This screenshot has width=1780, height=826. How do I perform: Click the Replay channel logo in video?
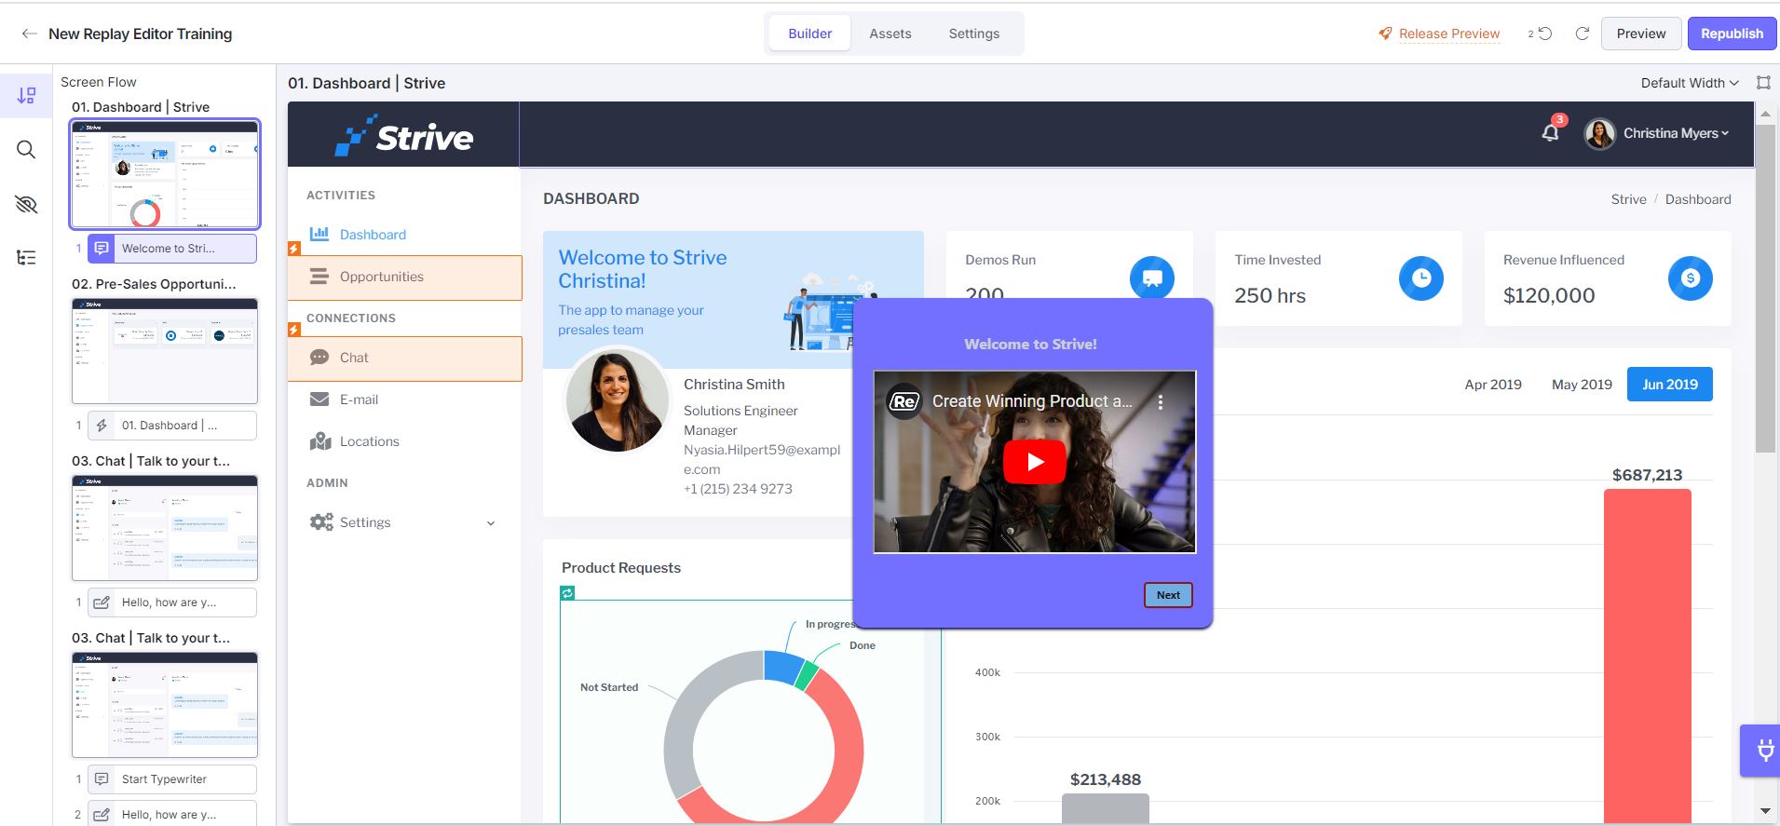pyautogui.click(x=904, y=402)
